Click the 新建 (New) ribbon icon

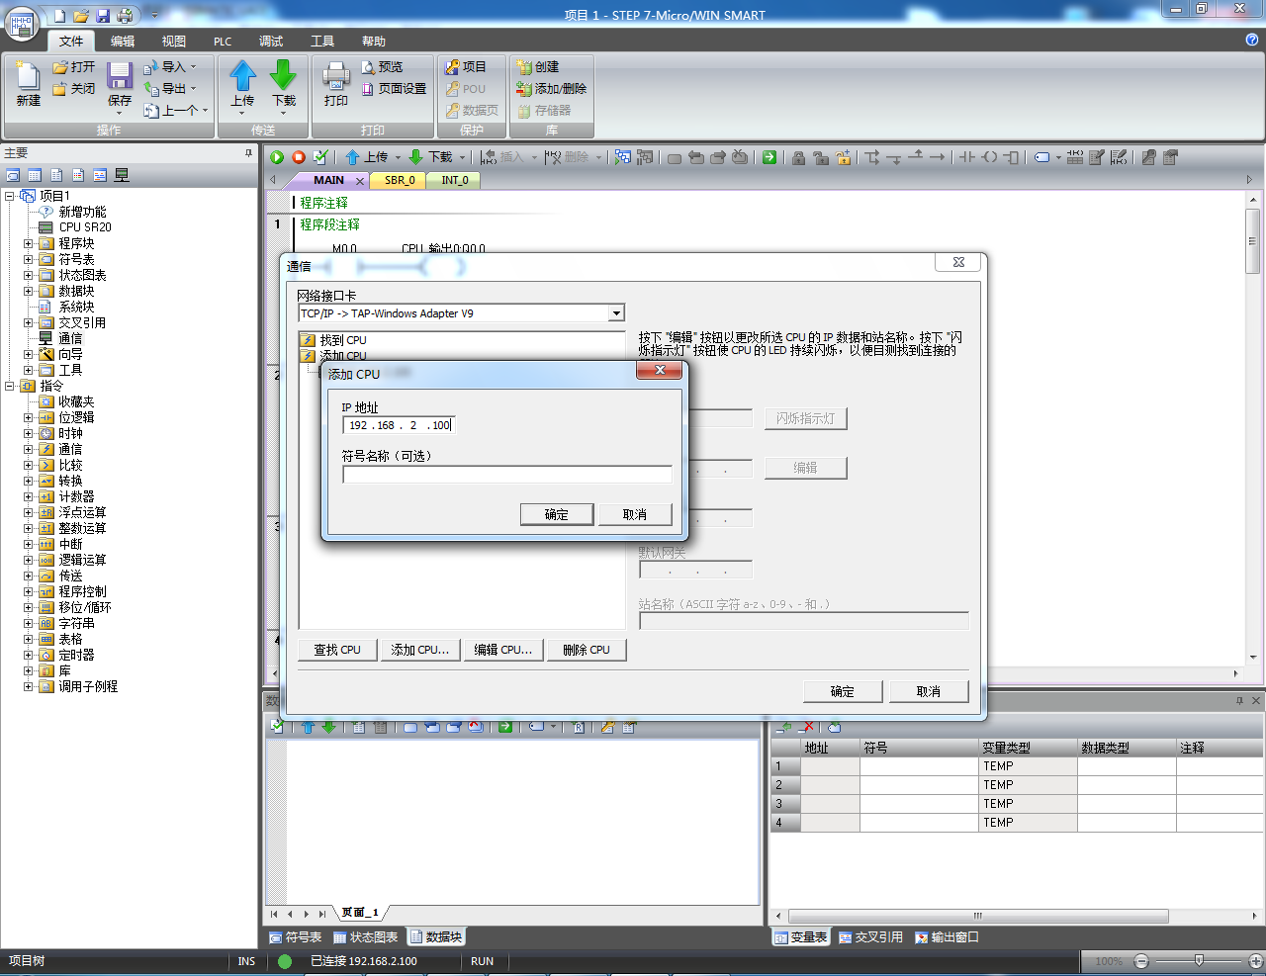pyautogui.click(x=29, y=85)
